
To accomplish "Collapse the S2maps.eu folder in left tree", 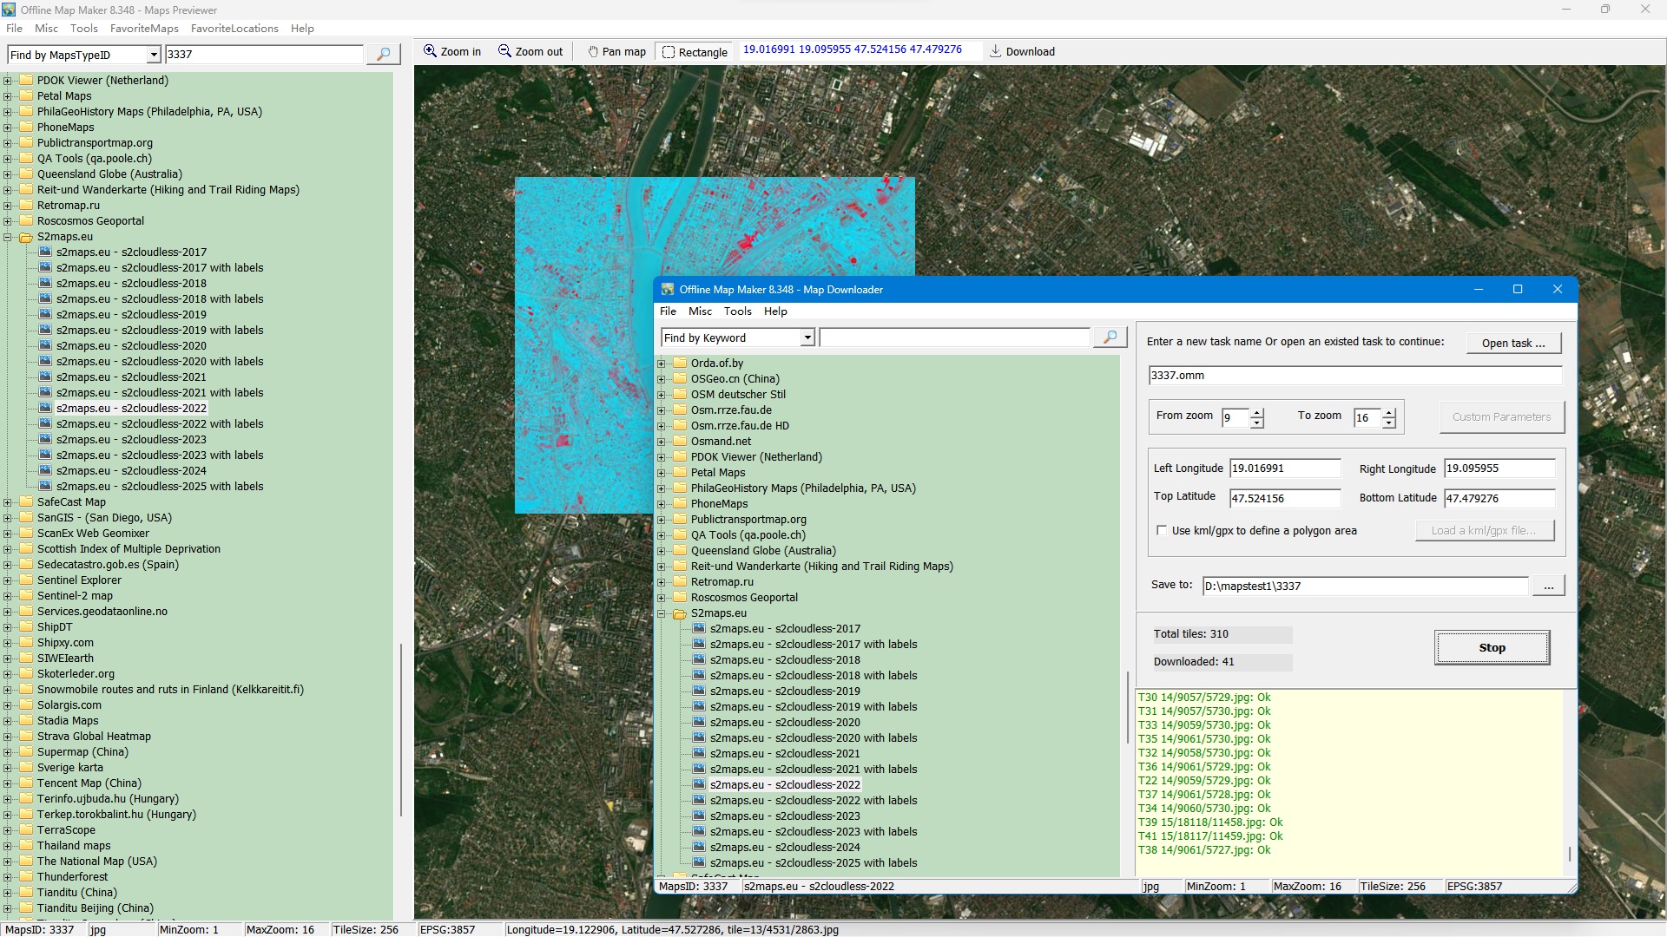I will pyautogui.click(x=8, y=237).
